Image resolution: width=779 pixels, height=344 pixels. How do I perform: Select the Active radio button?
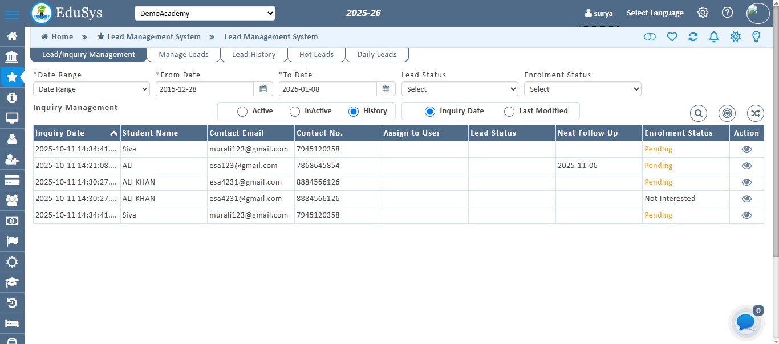coord(242,112)
